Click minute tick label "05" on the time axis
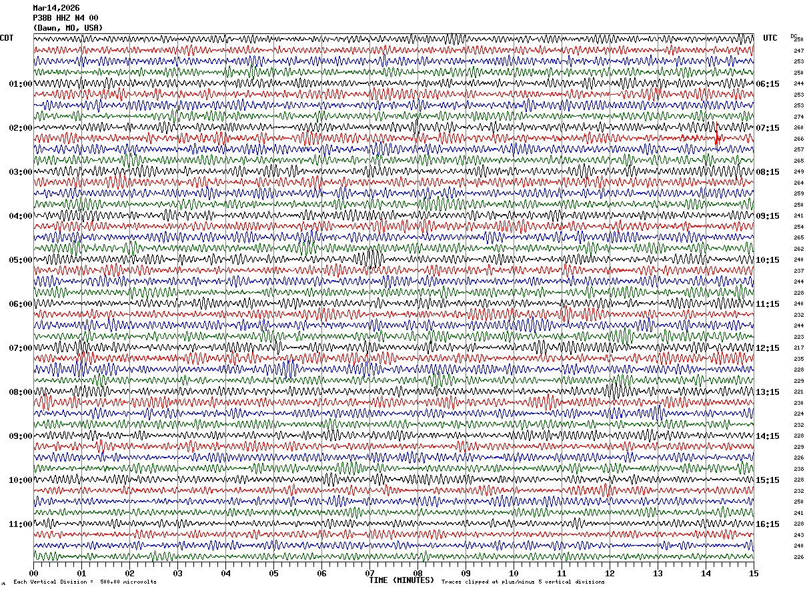The height and width of the screenshot is (591, 807). click(273, 573)
